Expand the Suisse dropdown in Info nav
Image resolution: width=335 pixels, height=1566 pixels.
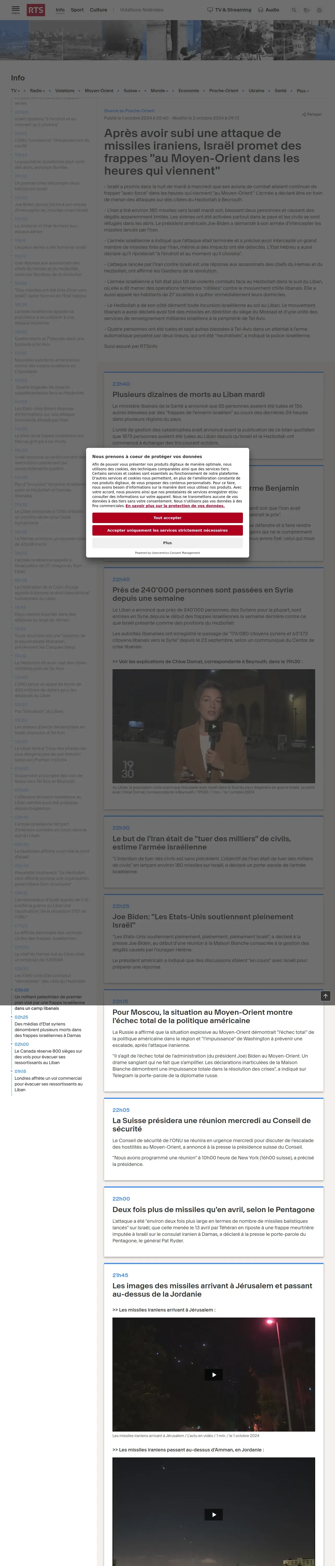[x=132, y=91]
